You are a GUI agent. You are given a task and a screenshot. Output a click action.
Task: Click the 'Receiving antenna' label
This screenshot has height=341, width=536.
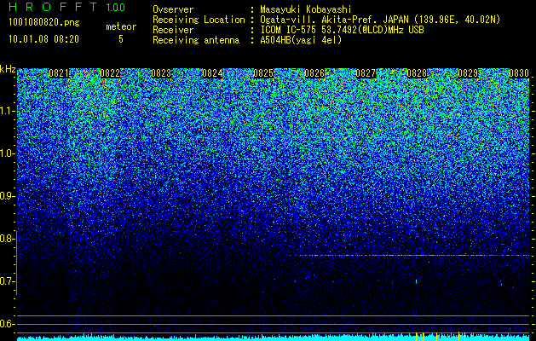196,40
